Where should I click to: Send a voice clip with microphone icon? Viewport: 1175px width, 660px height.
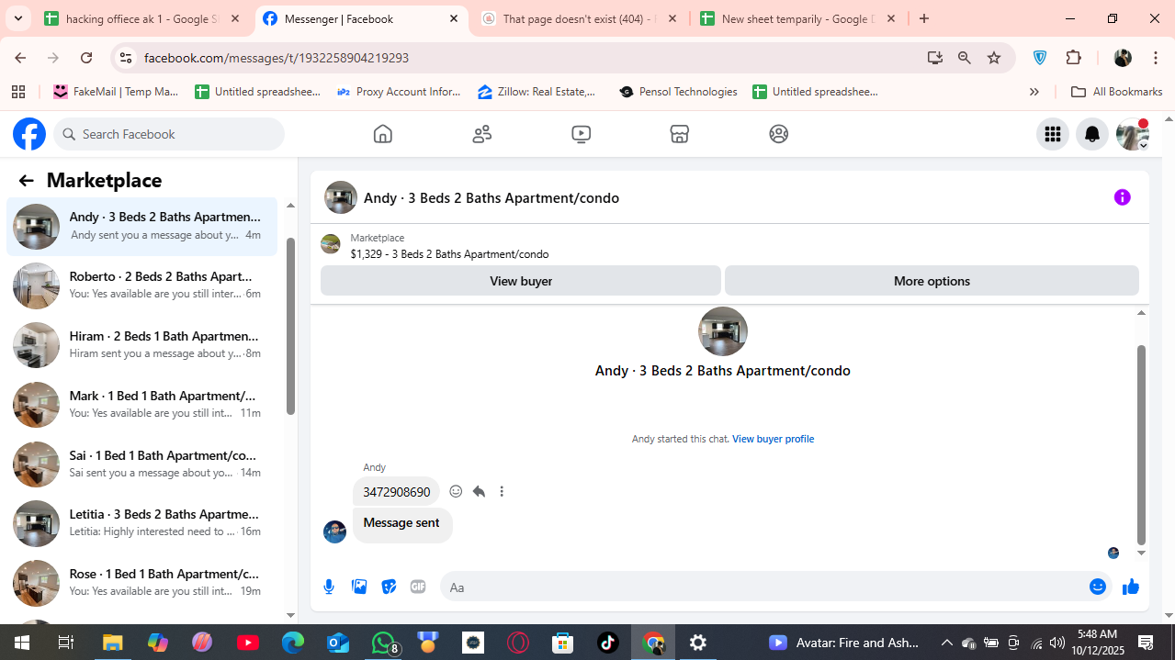[329, 587]
